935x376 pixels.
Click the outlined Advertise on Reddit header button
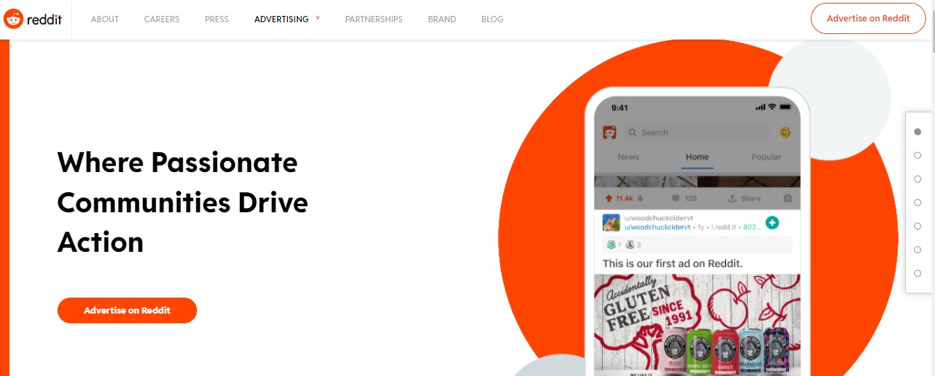pos(868,19)
